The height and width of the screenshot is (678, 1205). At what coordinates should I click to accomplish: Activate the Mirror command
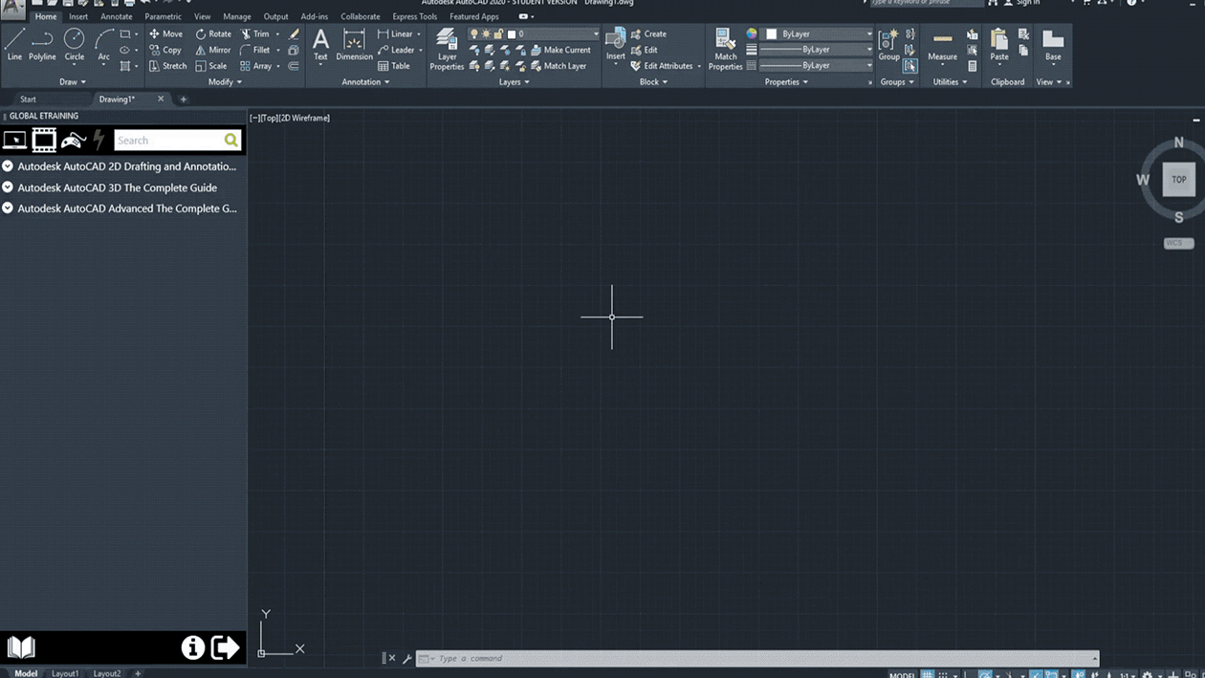[x=213, y=50]
